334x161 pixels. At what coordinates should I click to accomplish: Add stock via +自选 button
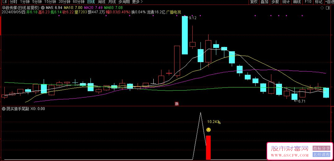tap(329, 2)
